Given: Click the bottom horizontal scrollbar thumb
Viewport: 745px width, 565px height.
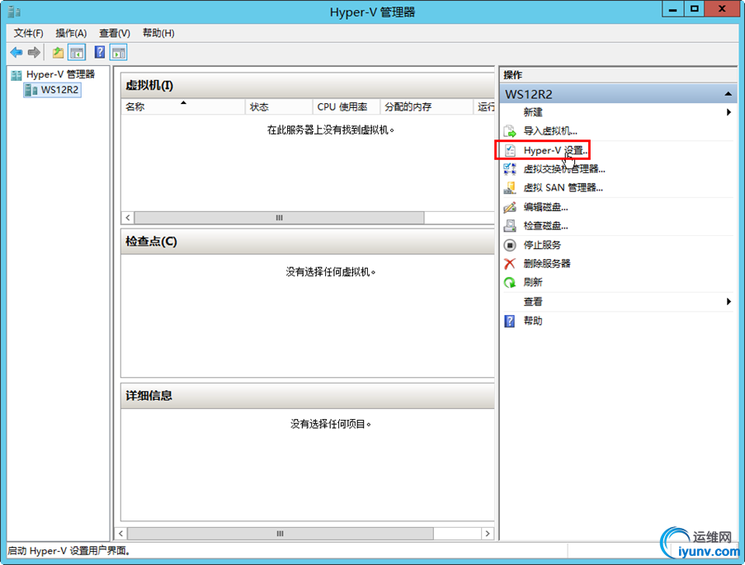Looking at the screenshot, I should [x=281, y=534].
